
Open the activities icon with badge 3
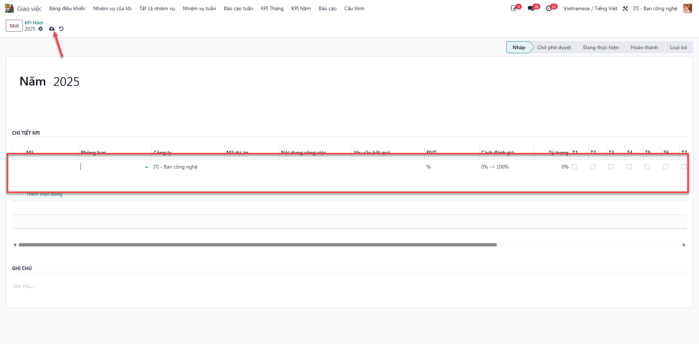click(514, 8)
